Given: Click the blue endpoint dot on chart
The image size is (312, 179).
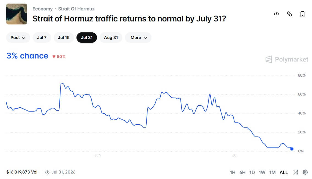Looking at the screenshot, I should (x=292, y=149).
